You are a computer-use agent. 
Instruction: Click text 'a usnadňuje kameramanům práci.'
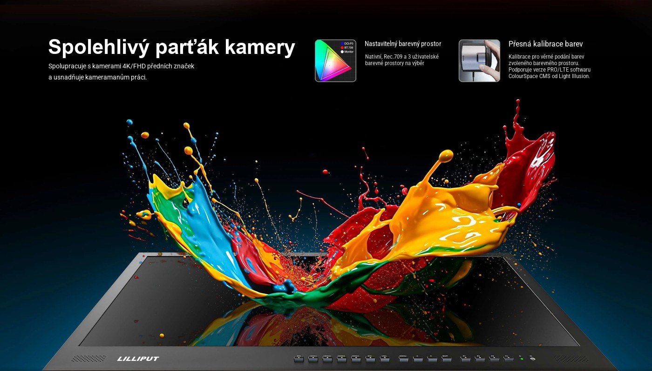[x=98, y=77]
